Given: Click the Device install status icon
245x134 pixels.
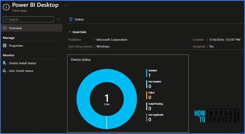Looking at the screenshot, I should coord(5,63).
